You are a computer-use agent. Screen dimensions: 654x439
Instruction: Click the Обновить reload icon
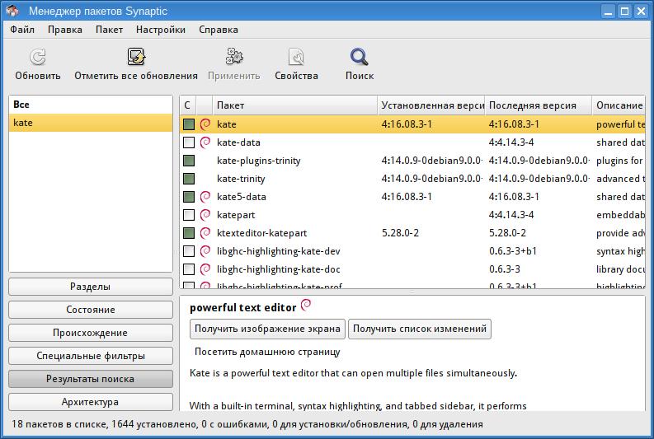(x=38, y=57)
